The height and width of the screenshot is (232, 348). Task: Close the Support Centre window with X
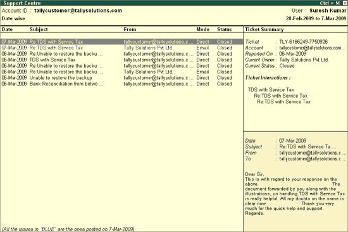[344, 3]
